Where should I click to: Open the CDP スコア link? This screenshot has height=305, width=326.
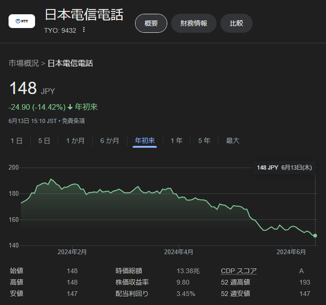coord(239,271)
